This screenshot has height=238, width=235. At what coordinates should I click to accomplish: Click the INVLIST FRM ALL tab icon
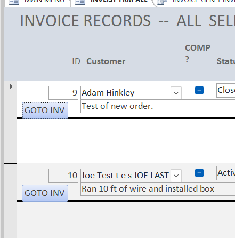[80, 2]
